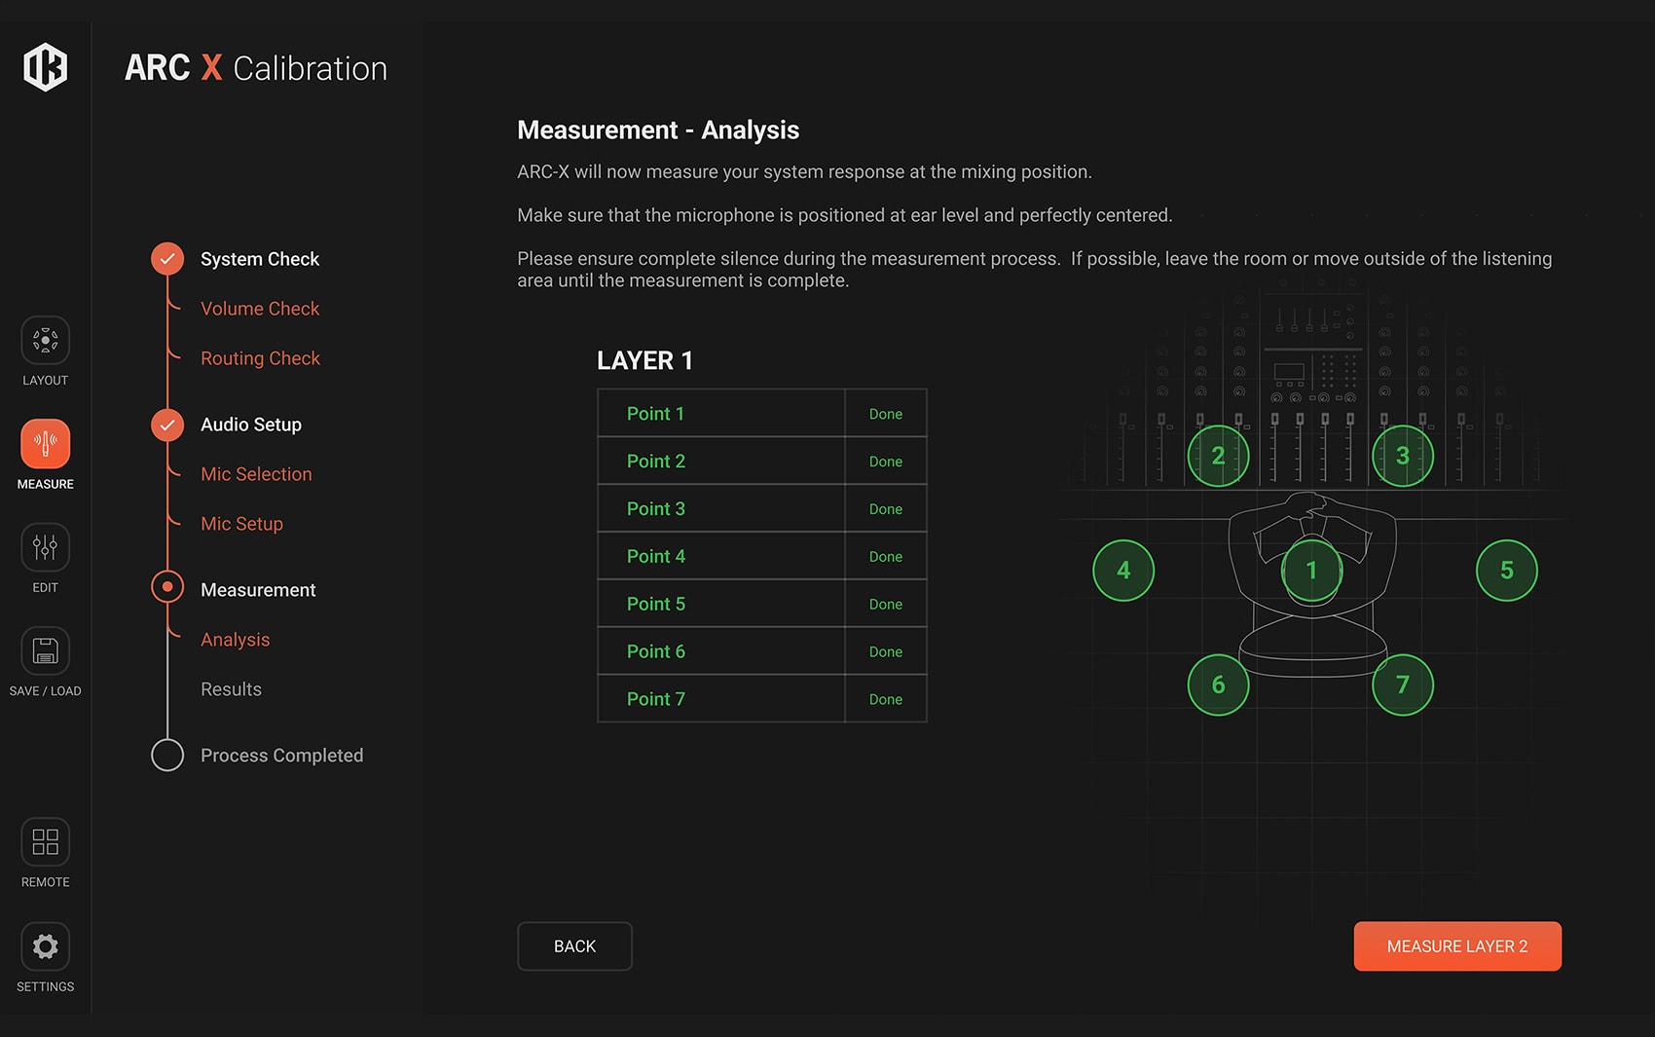
Task: Click the System Check checkmark step
Action: point(167,259)
